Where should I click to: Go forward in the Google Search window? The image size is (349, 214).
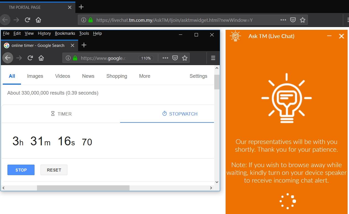19,58
